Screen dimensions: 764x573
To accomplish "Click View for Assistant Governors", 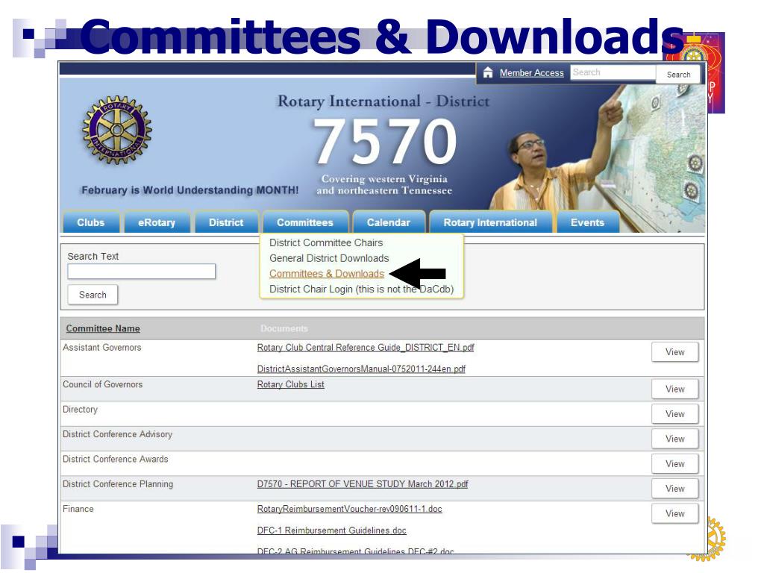I will 674,352.
